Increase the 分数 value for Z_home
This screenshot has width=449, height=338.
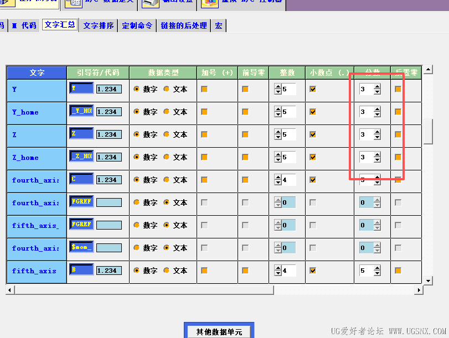(x=377, y=154)
